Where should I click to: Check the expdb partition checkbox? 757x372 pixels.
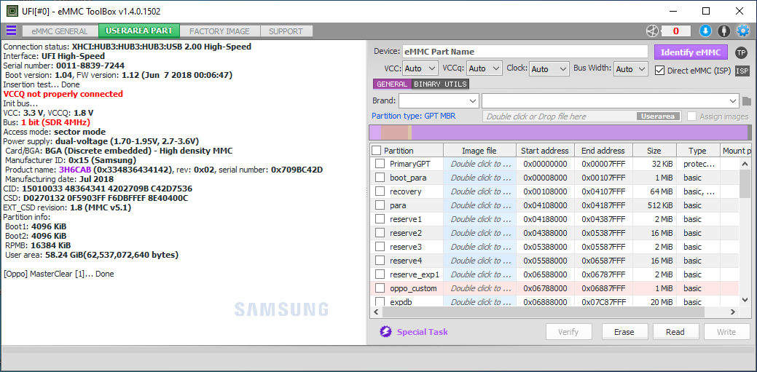click(380, 302)
